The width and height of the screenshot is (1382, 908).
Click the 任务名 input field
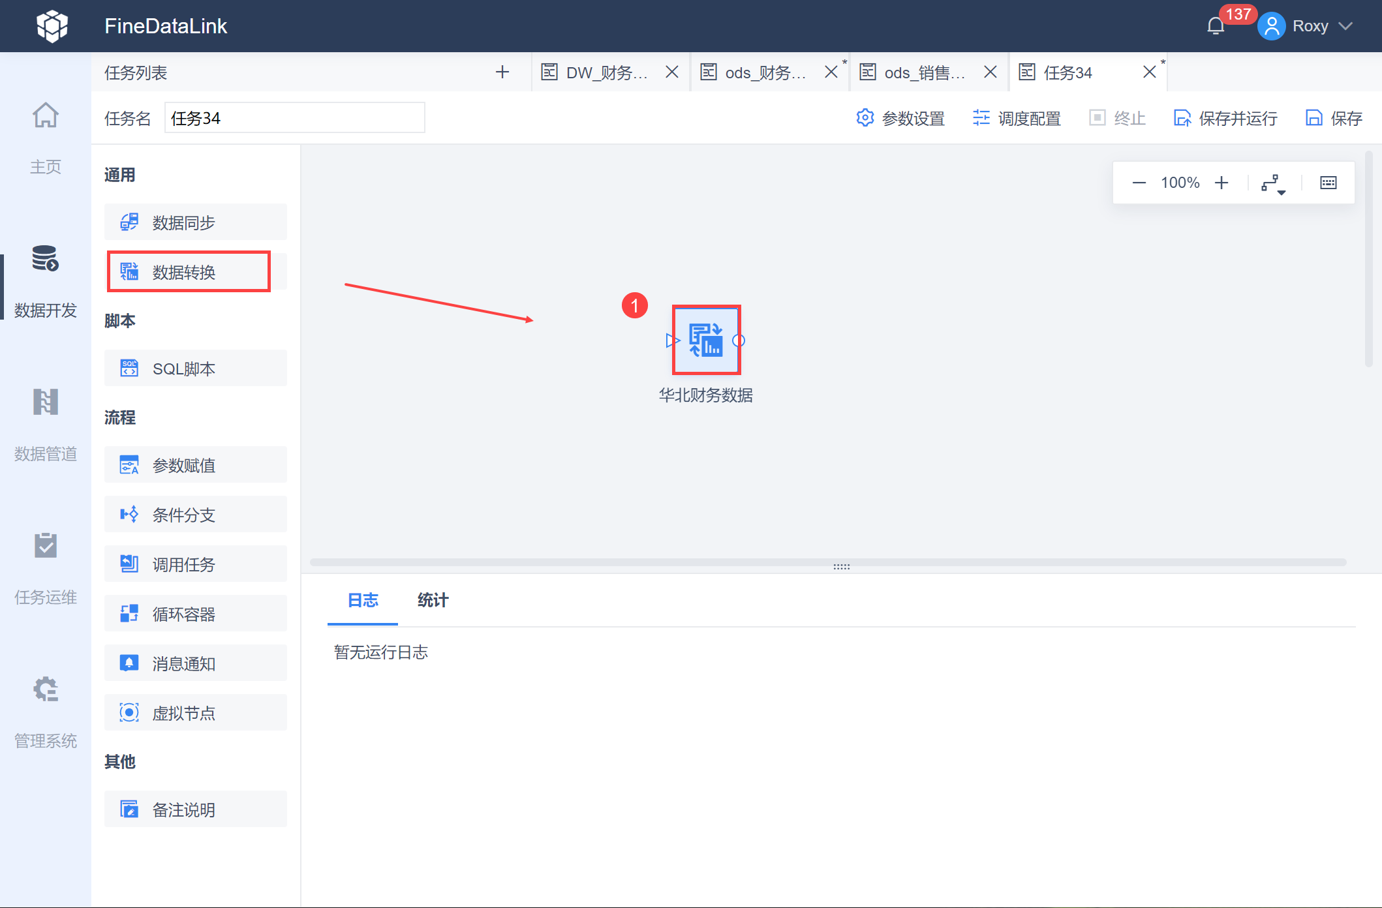(294, 118)
